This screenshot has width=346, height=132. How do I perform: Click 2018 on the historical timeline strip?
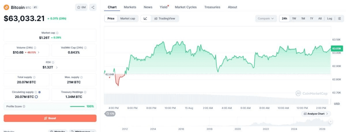click(209, 129)
